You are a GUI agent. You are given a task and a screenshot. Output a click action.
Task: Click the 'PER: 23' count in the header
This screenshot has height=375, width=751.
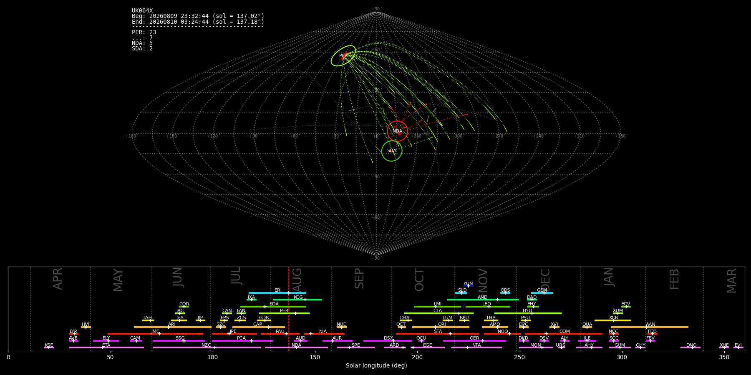pos(144,32)
